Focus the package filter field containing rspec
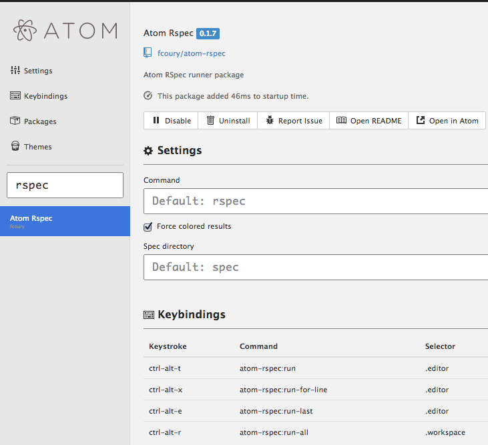 point(65,185)
